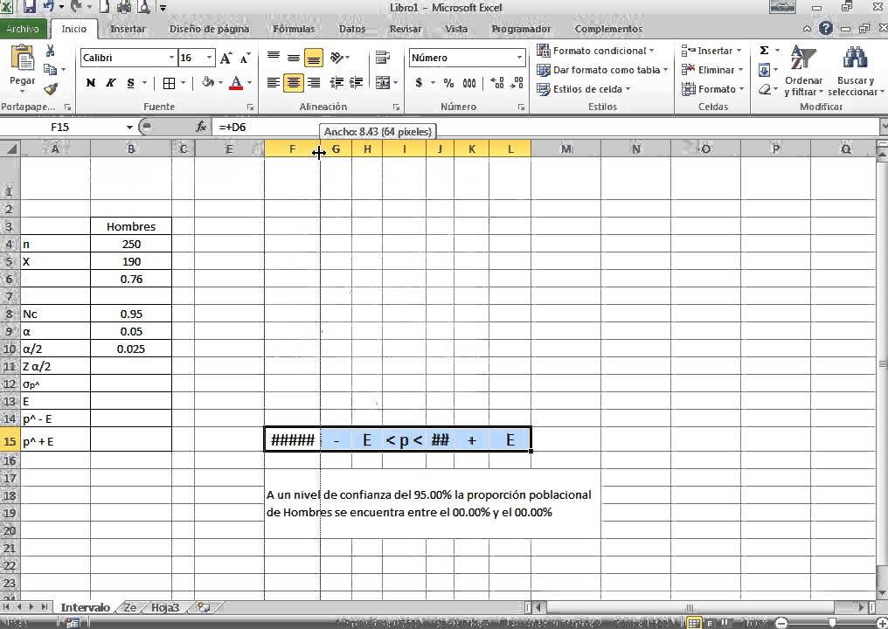Click the zoom slider in status bar
888x629 pixels.
coord(831,624)
